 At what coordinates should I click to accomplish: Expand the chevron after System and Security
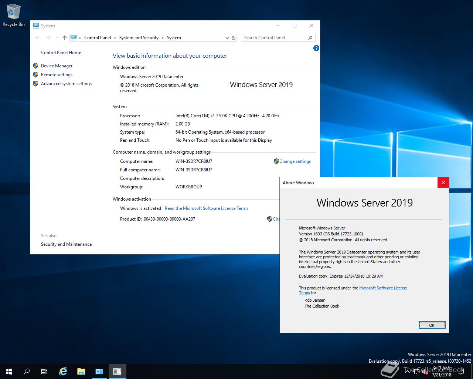163,38
